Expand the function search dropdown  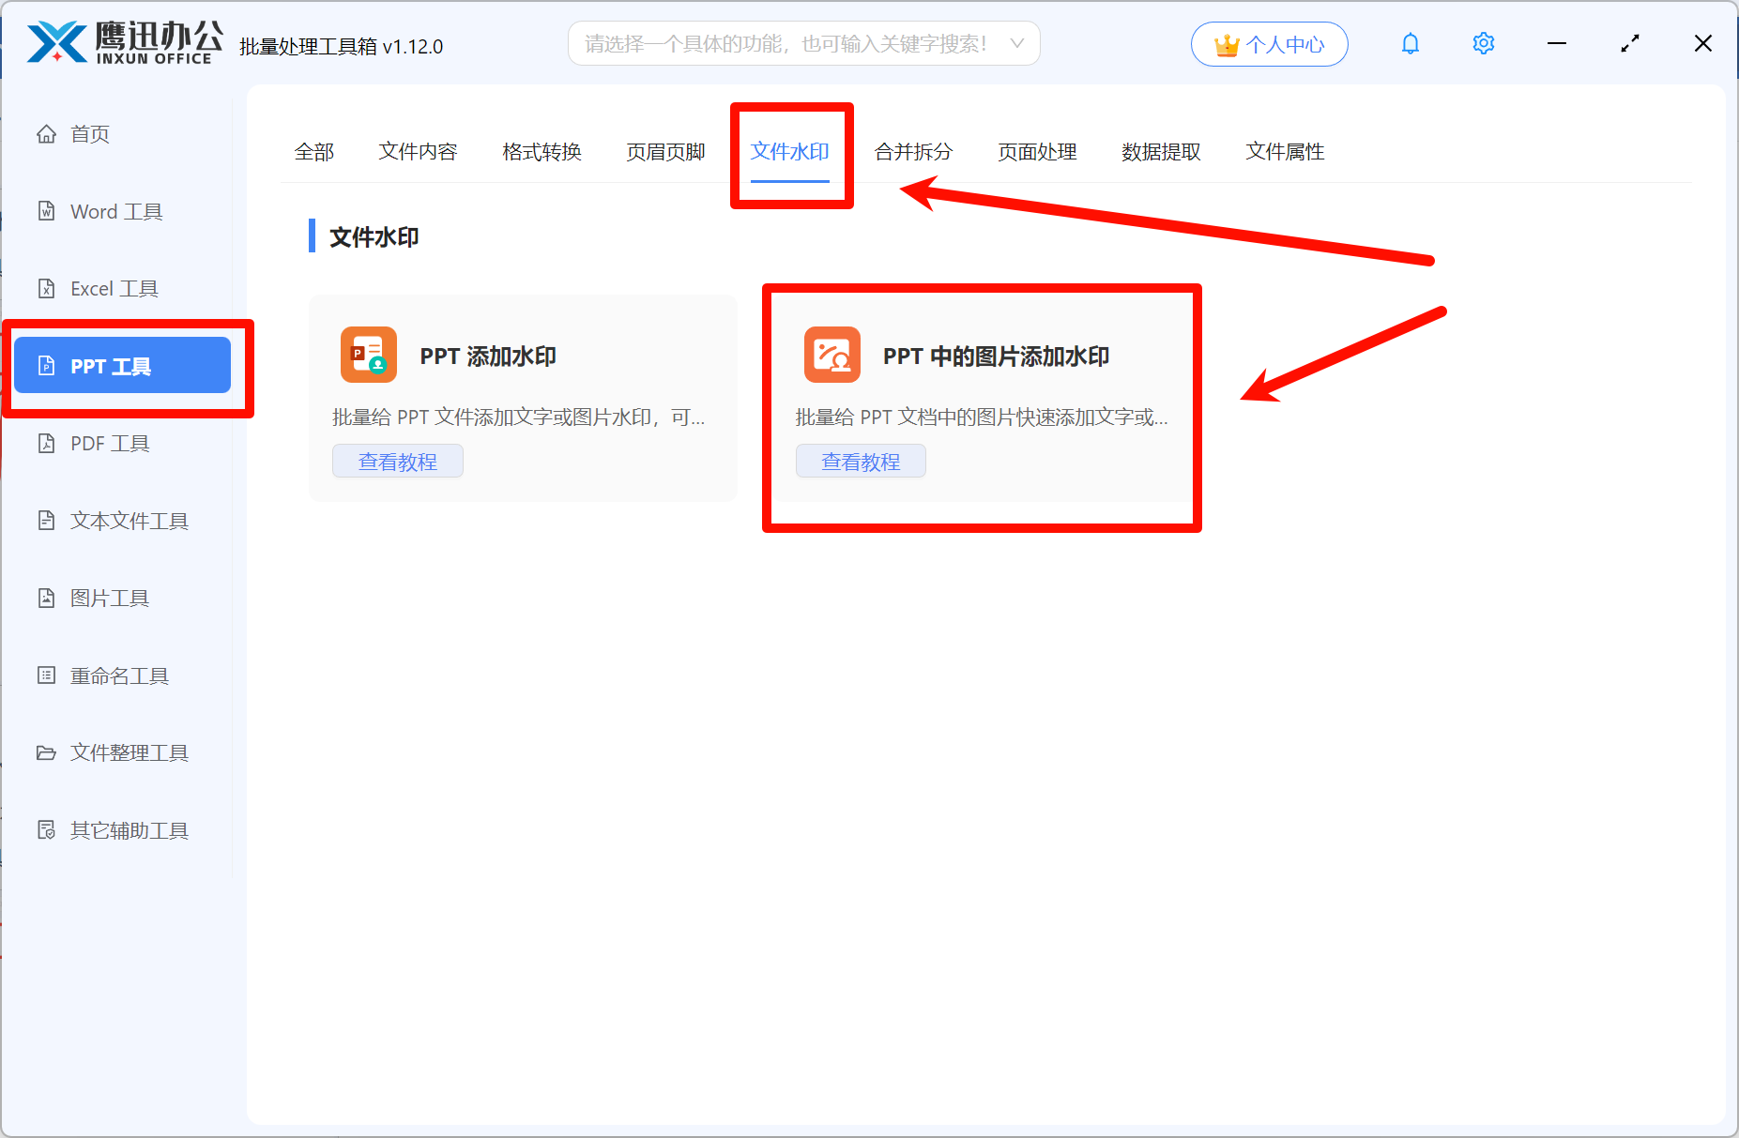tap(1017, 43)
